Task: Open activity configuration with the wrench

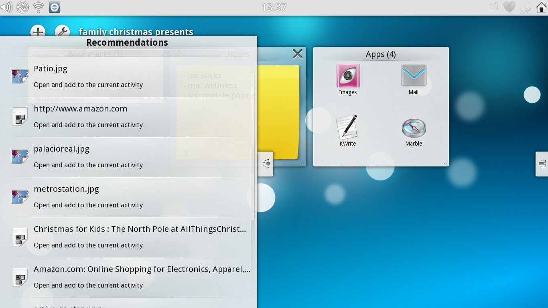Action: click(62, 31)
